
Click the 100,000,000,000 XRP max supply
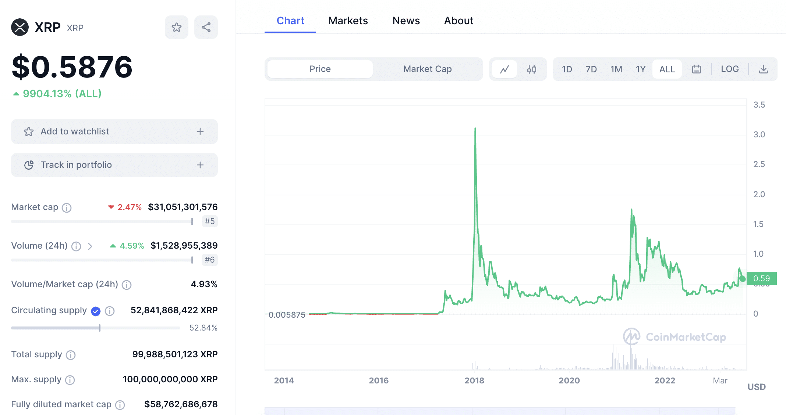click(x=170, y=379)
